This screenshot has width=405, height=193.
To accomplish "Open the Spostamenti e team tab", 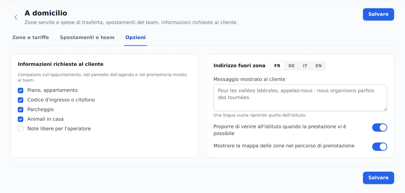I will pyautogui.click(x=87, y=38).
